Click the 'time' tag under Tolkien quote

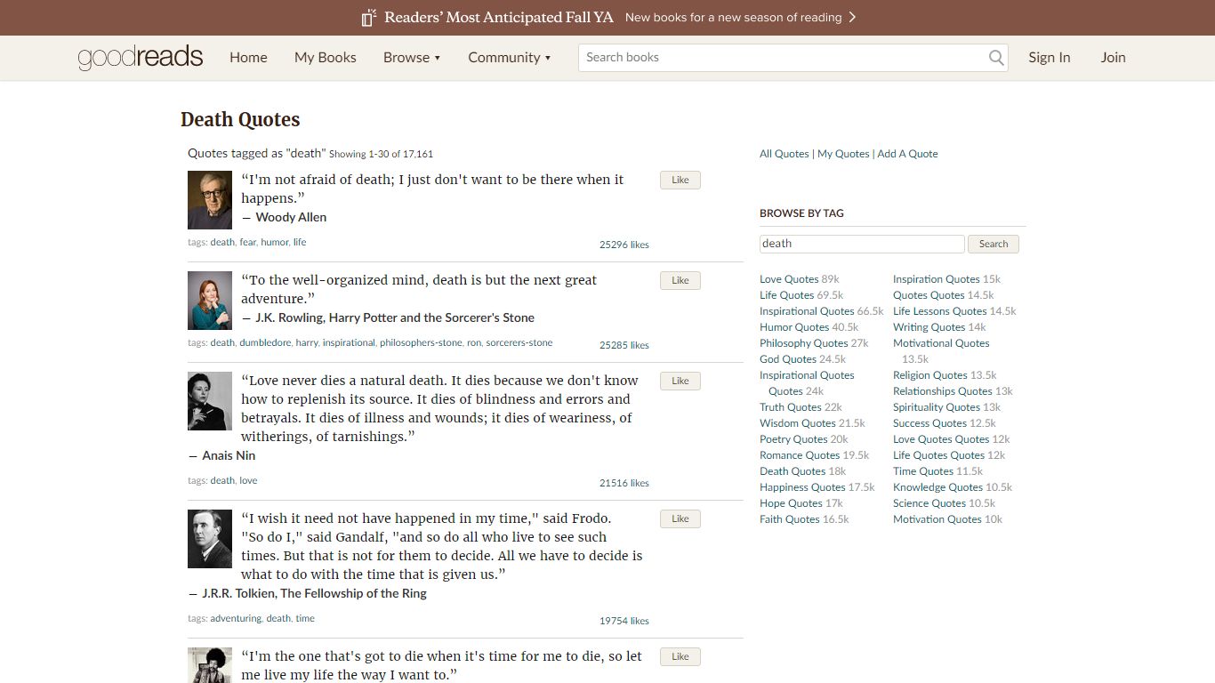pos(305,618)
